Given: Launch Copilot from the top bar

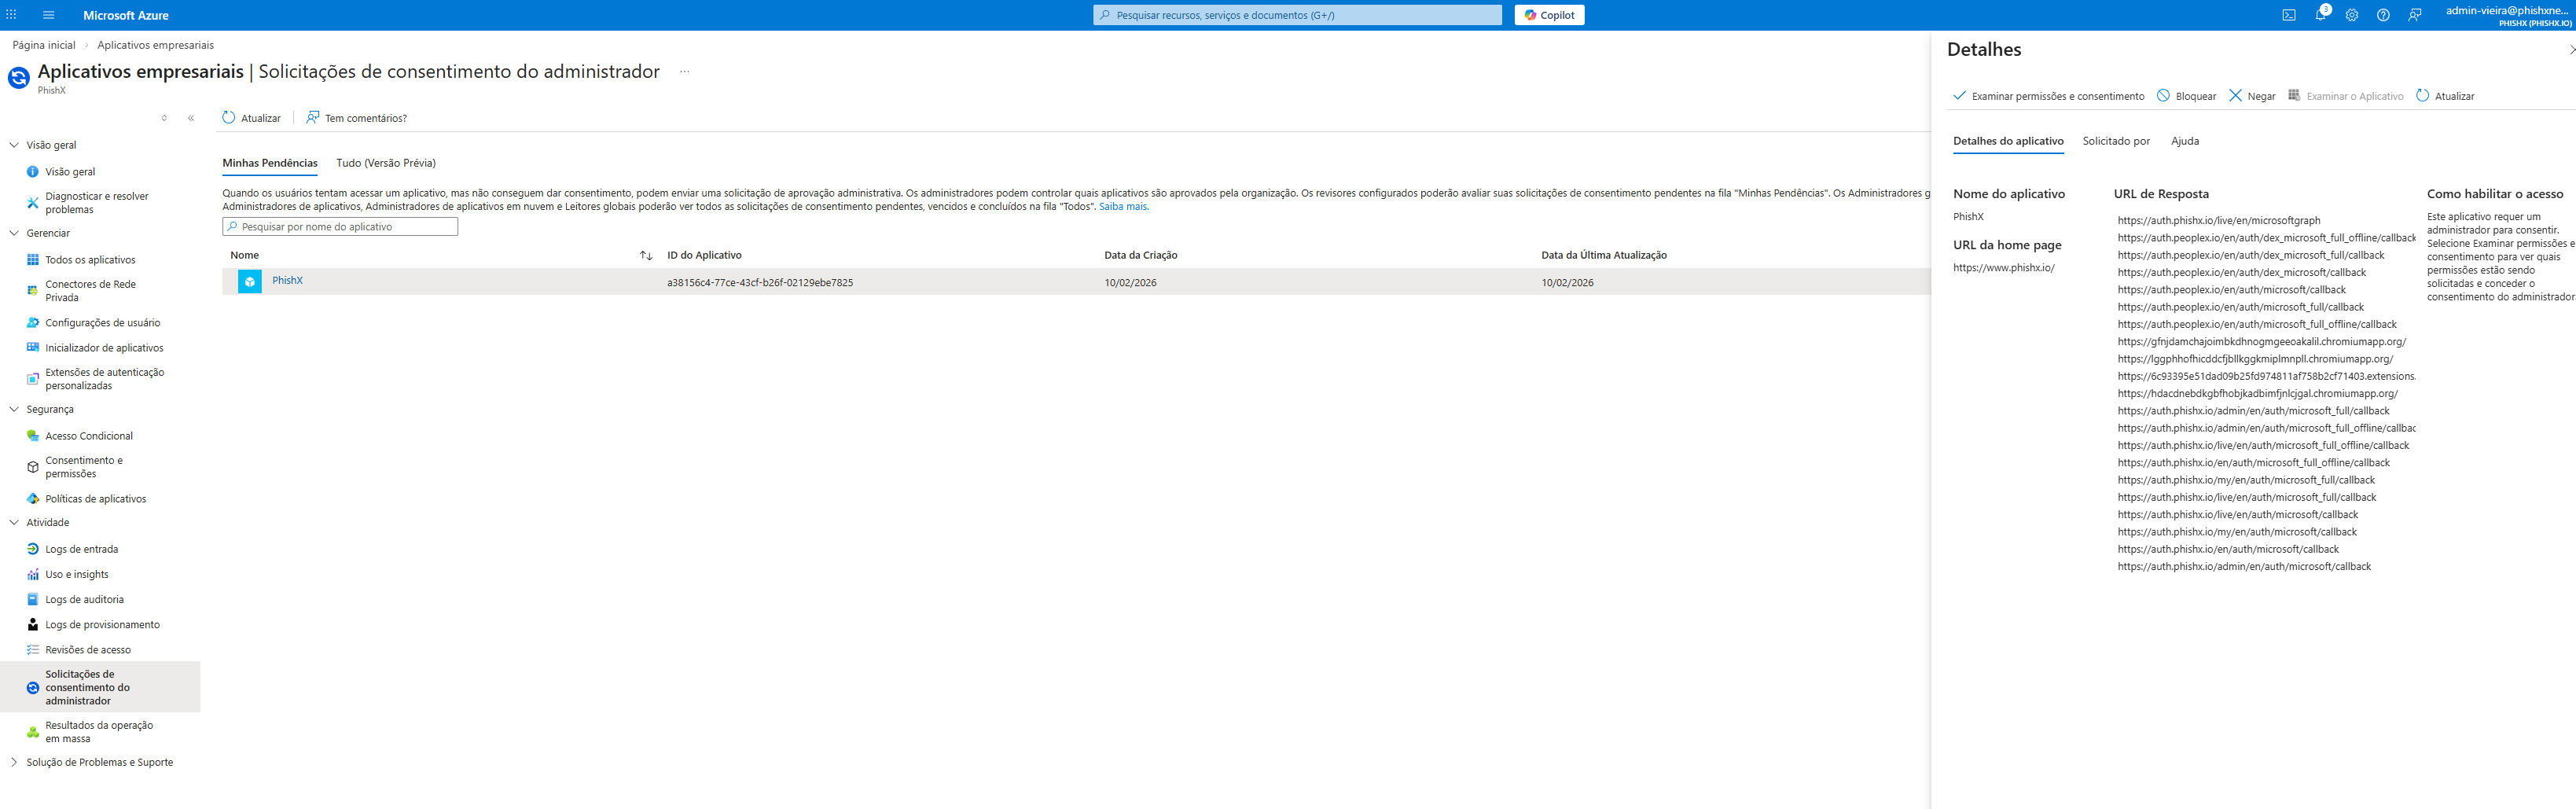Looking at the screenshot, I should point(1549,14).
